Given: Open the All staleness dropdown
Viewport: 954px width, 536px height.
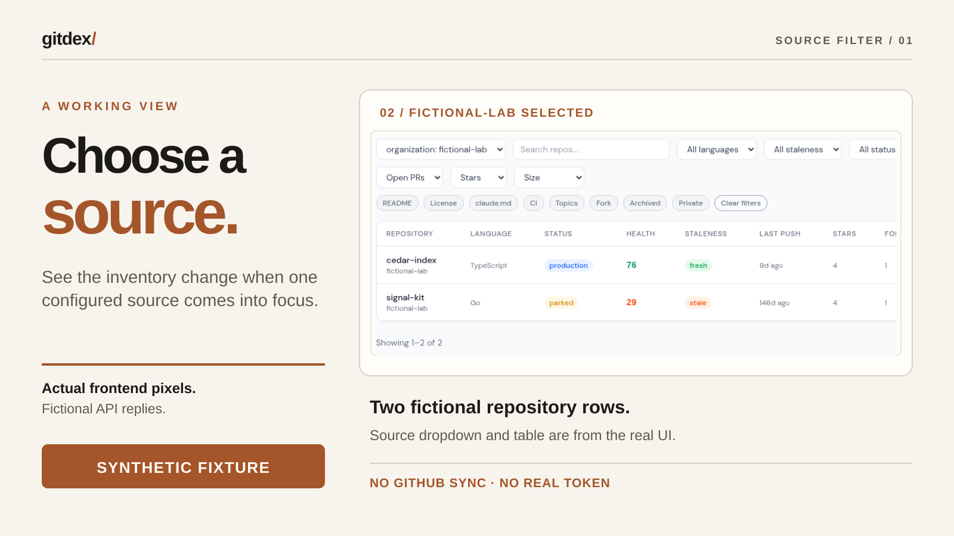Looking at the screenshot, I should pos(803,149).
